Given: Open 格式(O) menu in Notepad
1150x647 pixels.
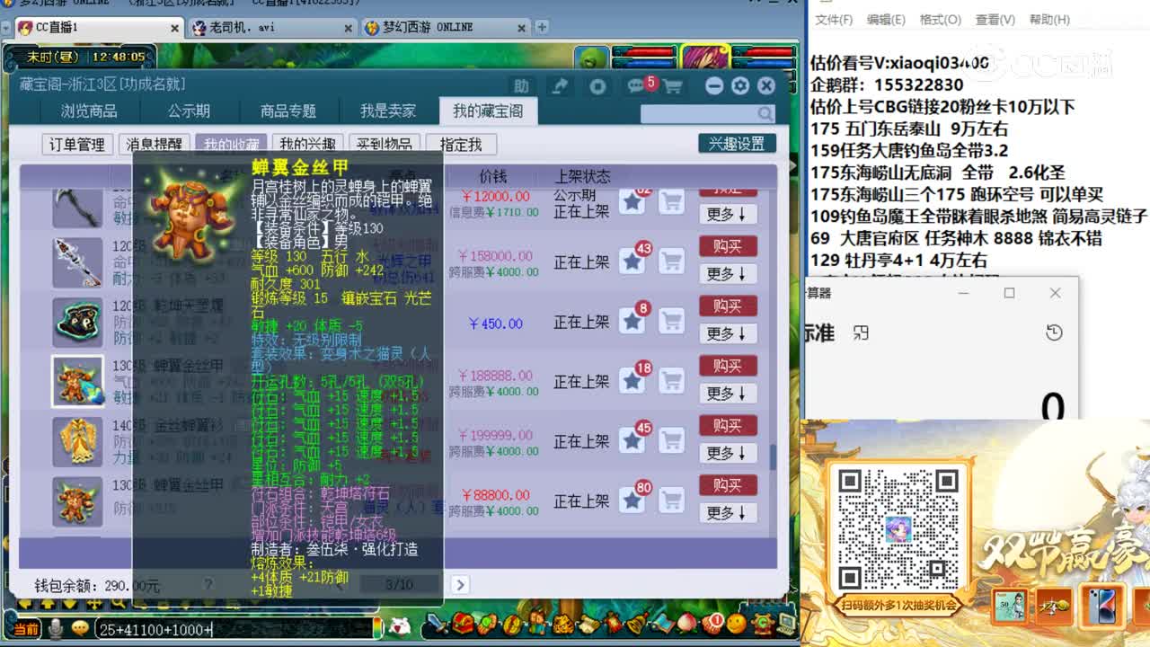Looking at the screenshot, I should pyautogui.click(x=940, y=20).
